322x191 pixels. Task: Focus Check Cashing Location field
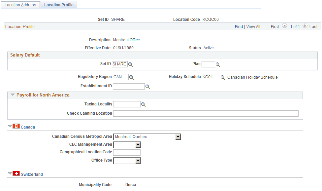[x=206, y=113]
